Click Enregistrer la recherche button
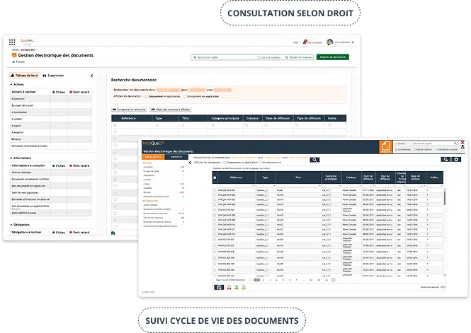 [129, 110]
